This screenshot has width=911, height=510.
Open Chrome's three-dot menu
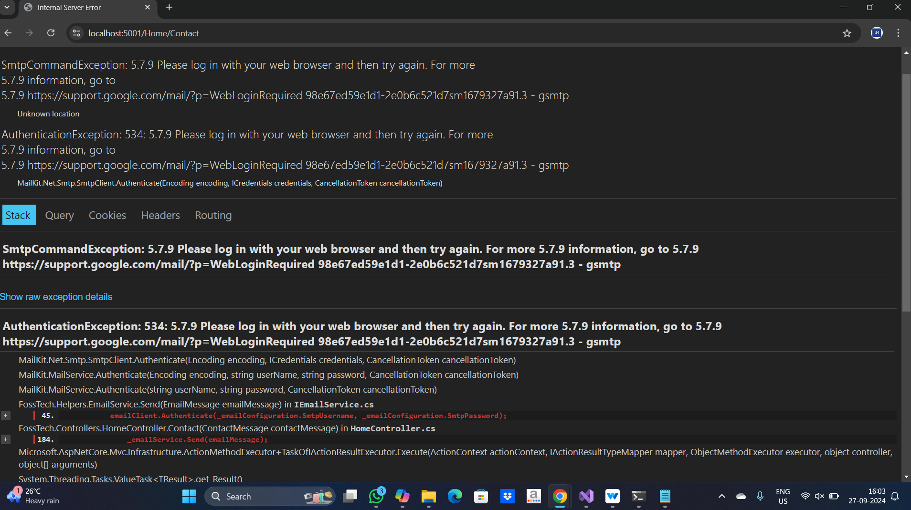coord(898,33)
